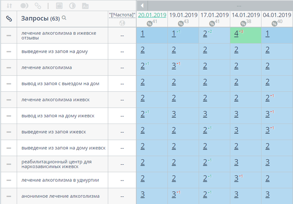Click the chain link icon in header column

pyautogui.click(x=9, y=18)
